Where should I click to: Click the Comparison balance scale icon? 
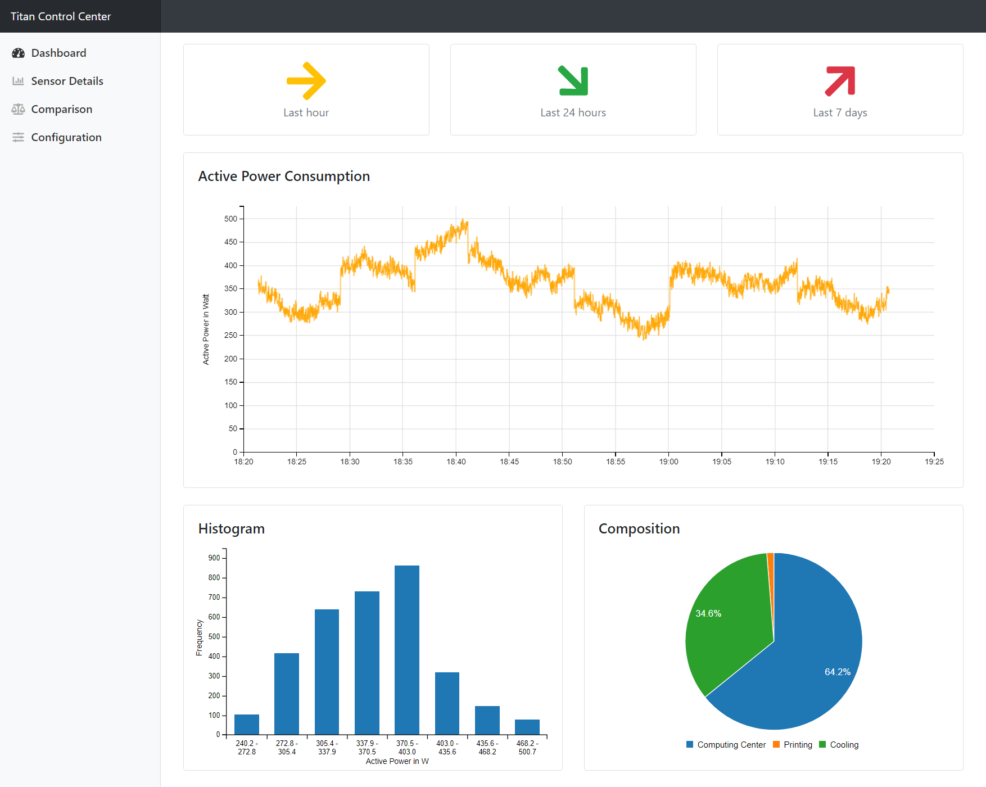(x=18, y=109)
